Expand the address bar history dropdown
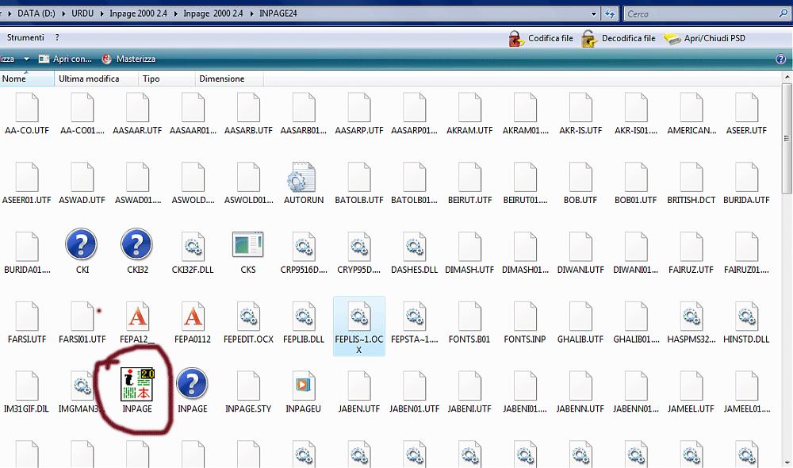The image size is (793, 468). (x=594, y=13)
